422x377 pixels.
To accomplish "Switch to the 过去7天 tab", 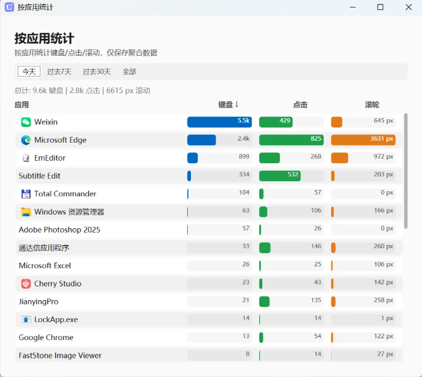I will [59, 71].
